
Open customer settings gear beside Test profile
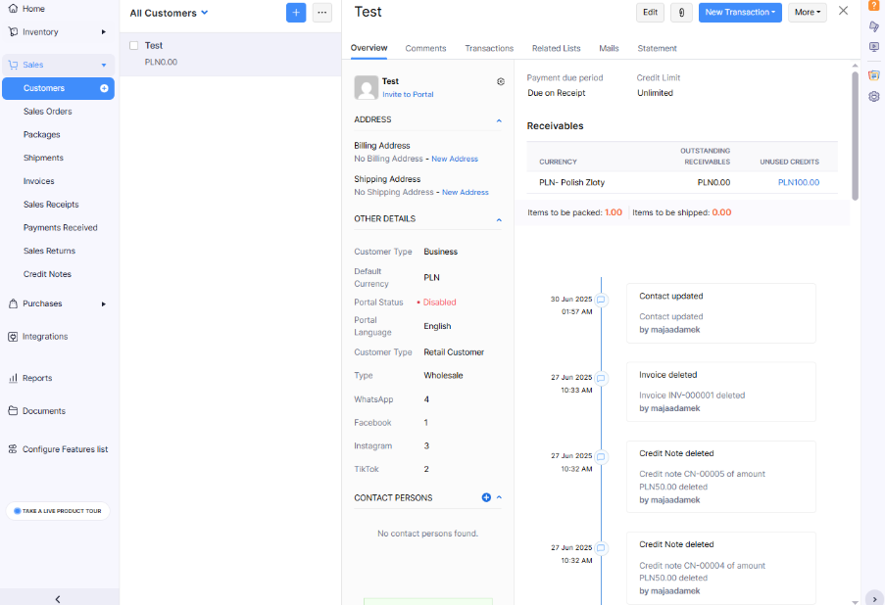pos(500,82)
